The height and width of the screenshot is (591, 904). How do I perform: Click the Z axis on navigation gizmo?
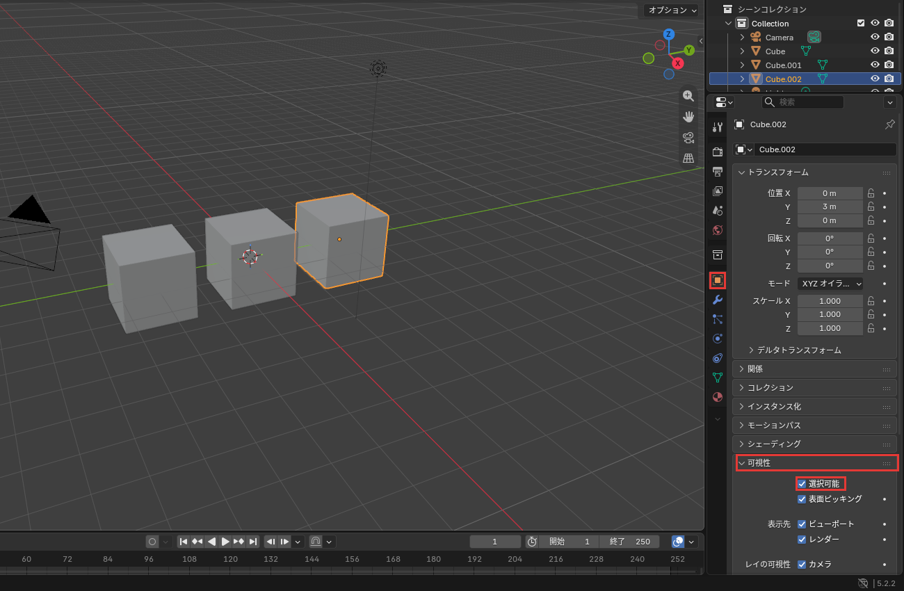(668, 34)
